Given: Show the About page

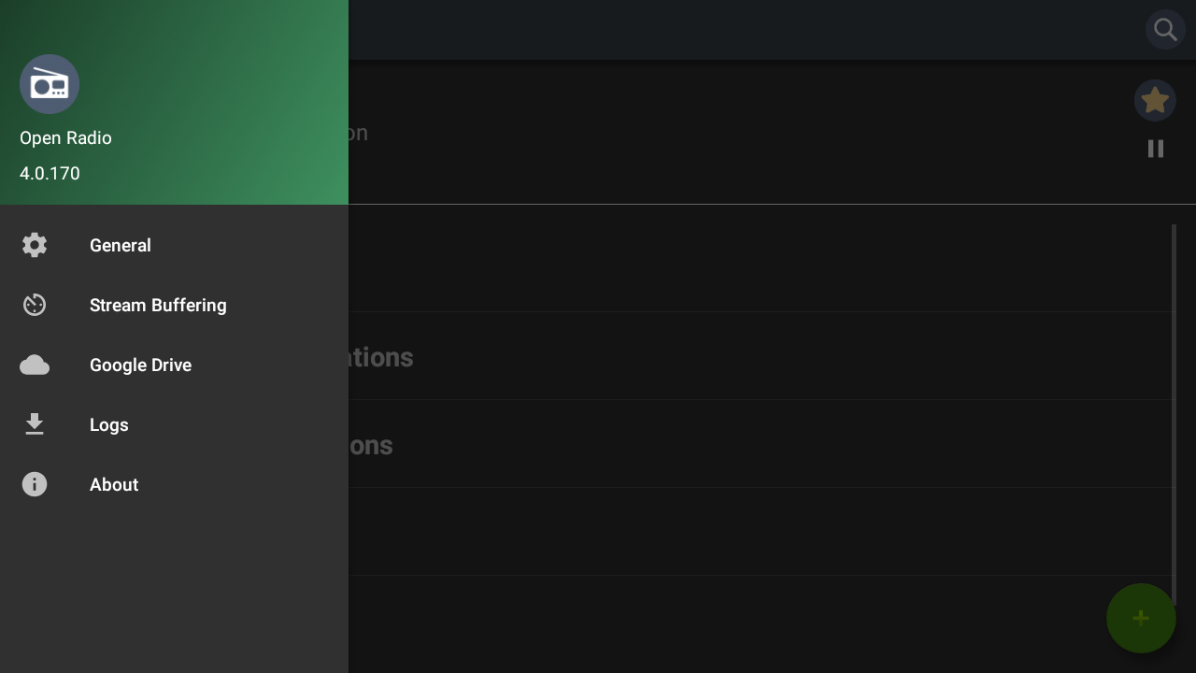Looking at the screenshot, I should point(114,484).
